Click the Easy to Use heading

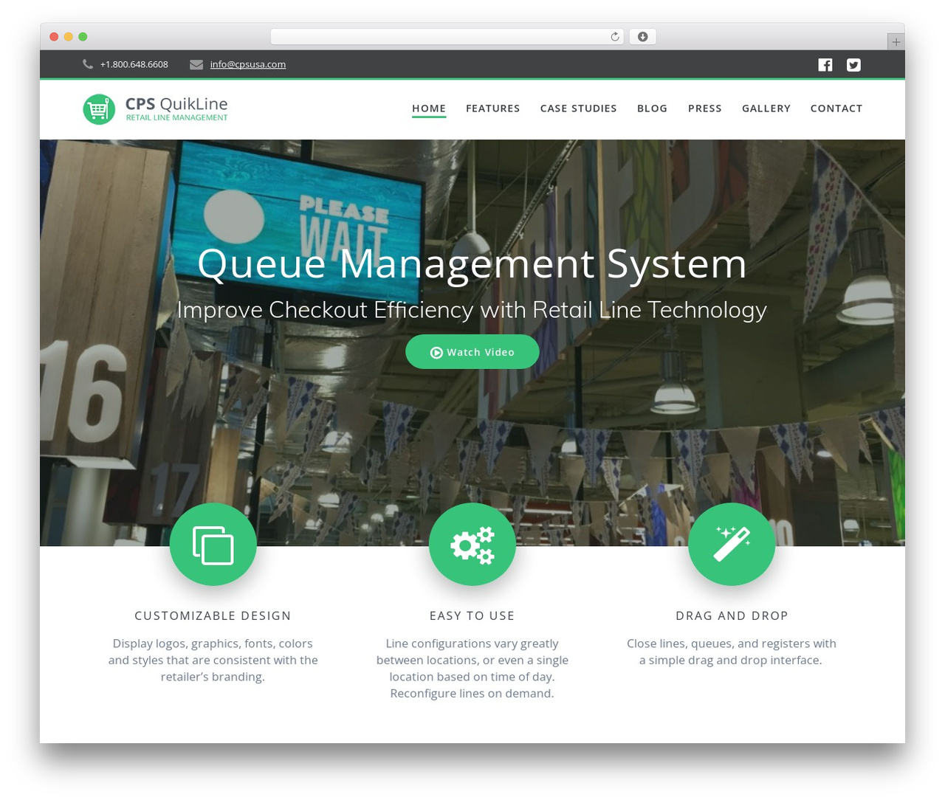pos(472,615)
